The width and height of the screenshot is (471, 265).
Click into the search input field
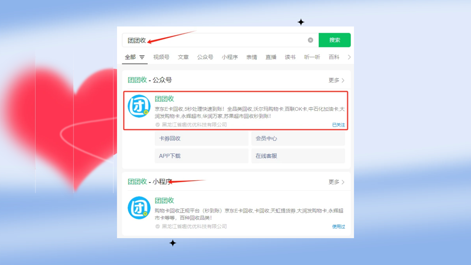click(221, 40)
